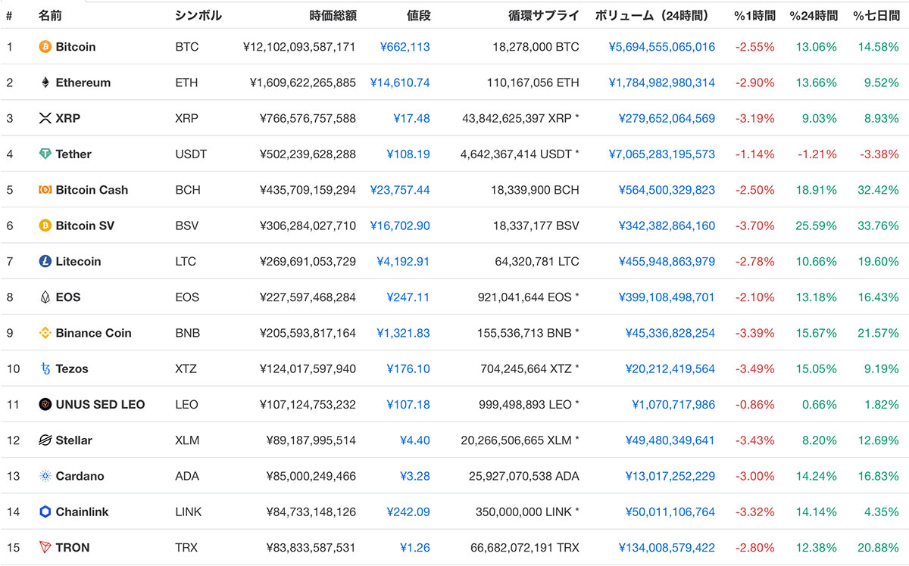This screenshot has width=909, height=566.
Task: Click the UNUS SED LEO logo icon
Action: pyautogui.click(x=45, y=404)
